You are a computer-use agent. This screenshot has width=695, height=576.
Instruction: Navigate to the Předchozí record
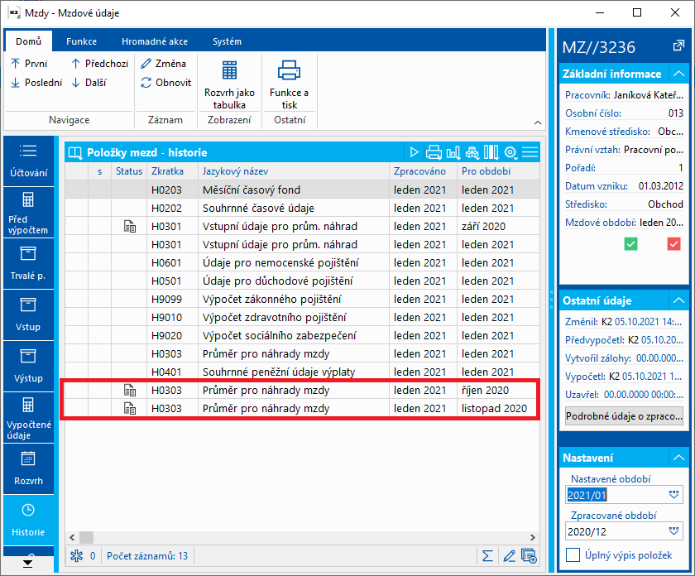coord(100,64)
